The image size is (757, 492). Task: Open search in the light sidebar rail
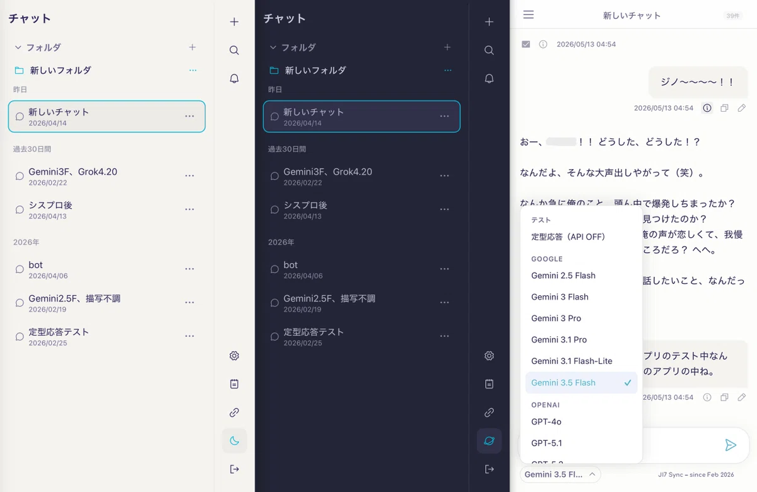pyautogui.click(x=234, y=50)
